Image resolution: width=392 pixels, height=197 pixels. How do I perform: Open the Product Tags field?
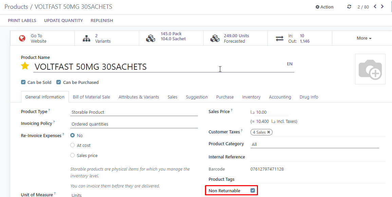tap(318, 179)
